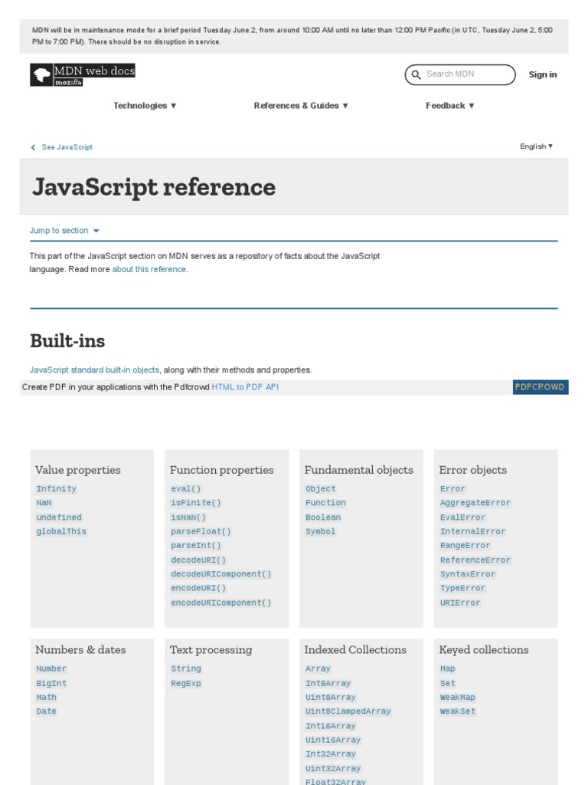Open the Symbol object link

click(321, 531)
